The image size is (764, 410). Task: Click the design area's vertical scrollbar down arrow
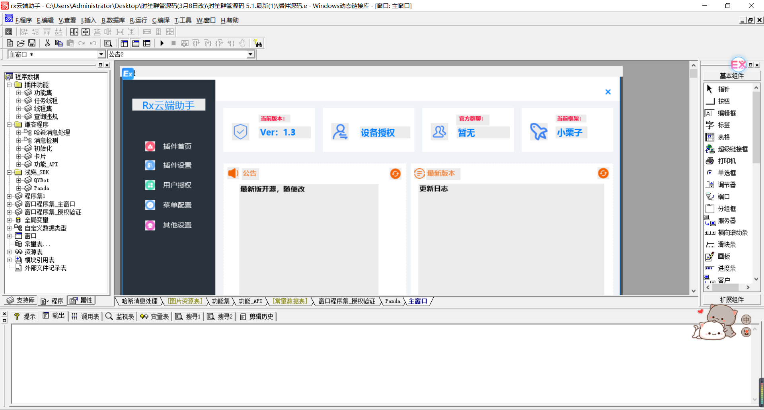coord(694,291)
